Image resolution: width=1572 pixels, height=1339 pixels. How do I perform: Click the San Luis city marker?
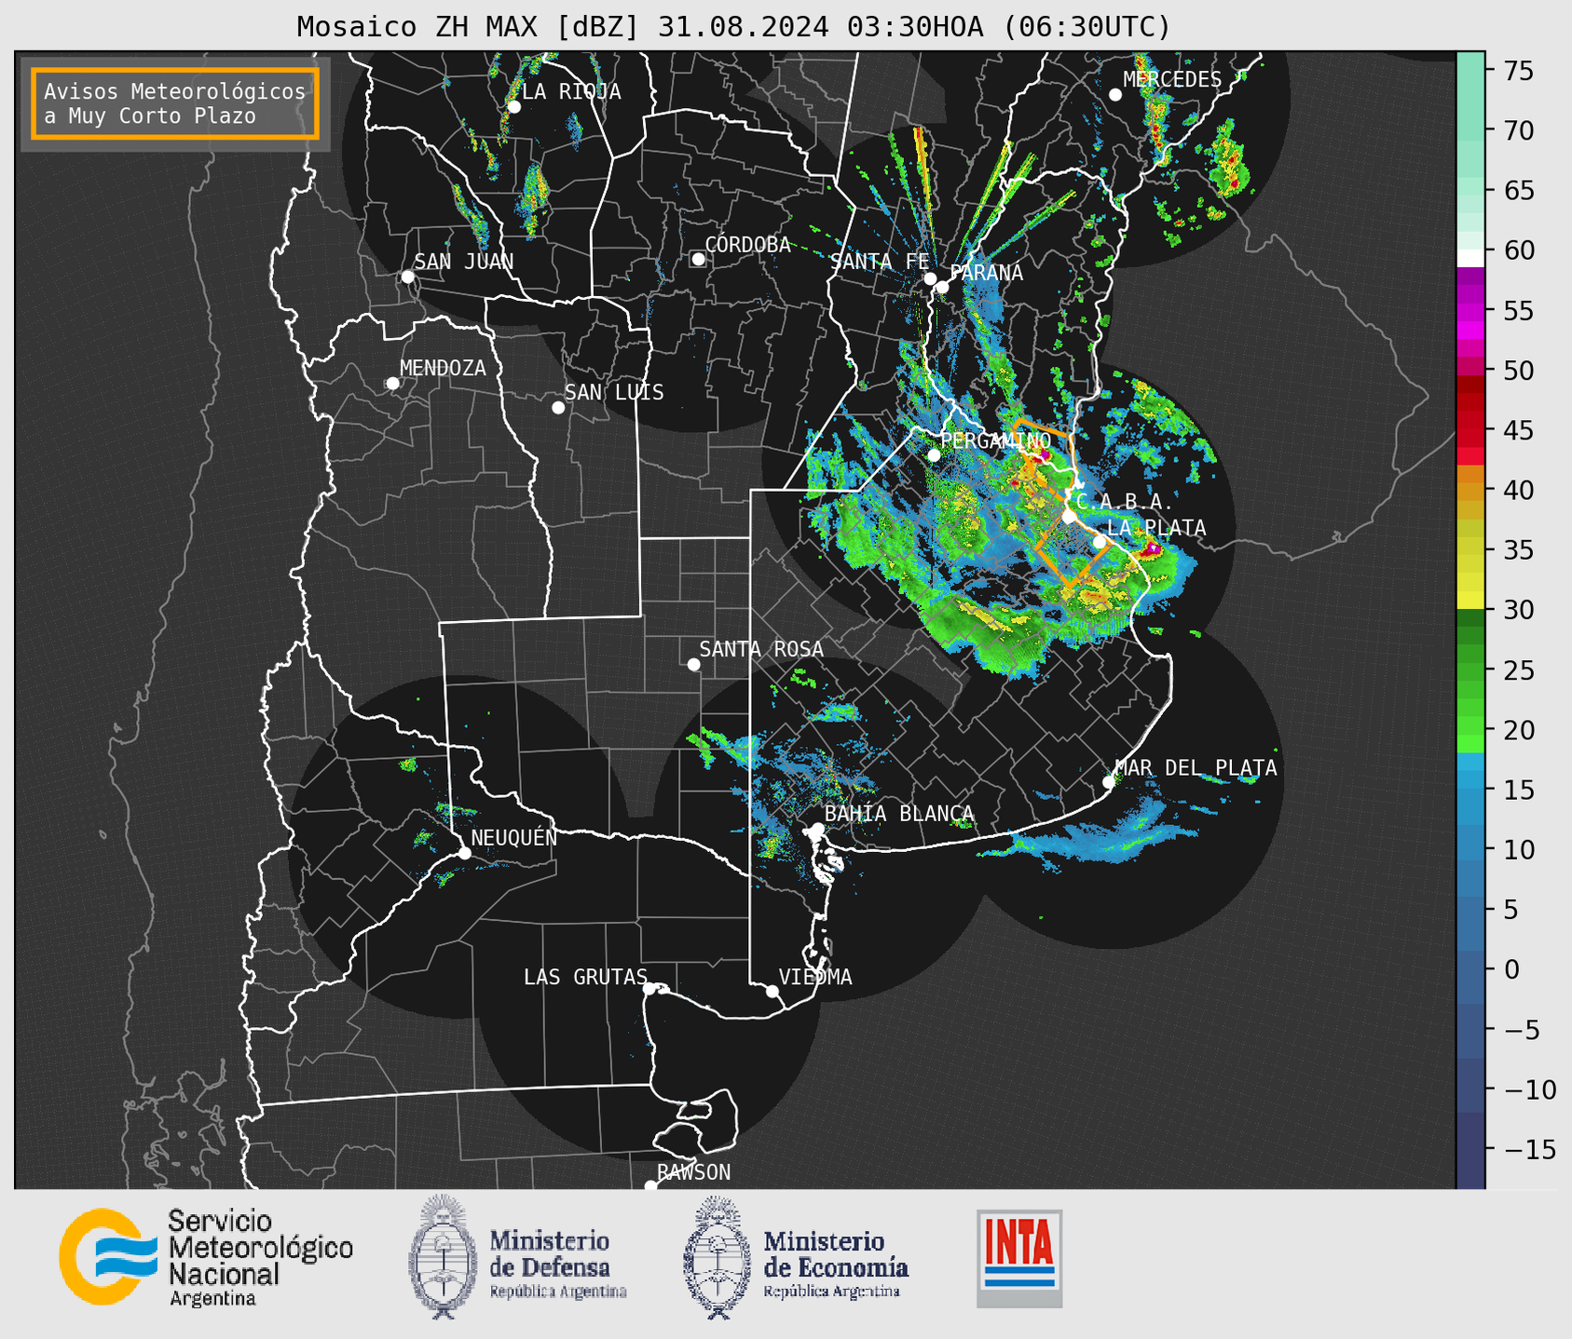point(558,408)
